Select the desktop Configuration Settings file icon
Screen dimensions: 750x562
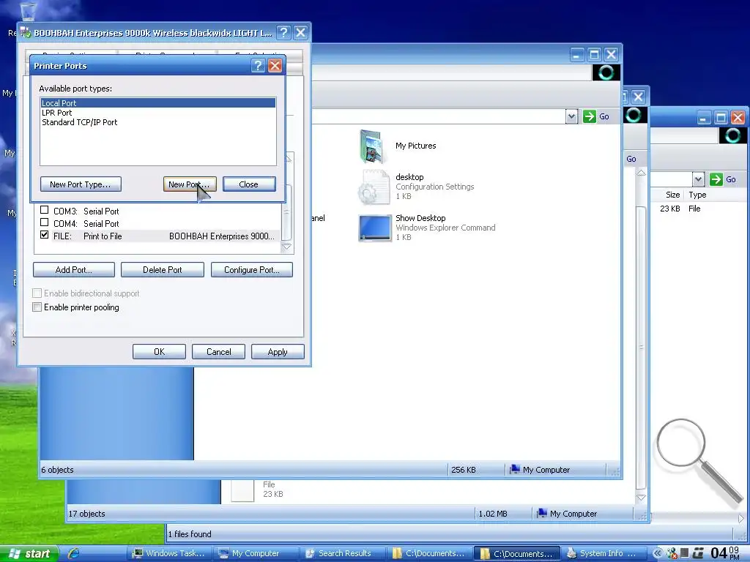click(374, 187)
